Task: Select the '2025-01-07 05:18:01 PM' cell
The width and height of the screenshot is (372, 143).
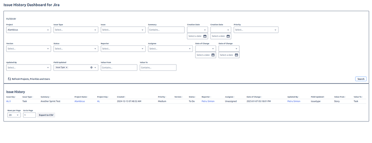Action: pyautogui.click(x=258, y=101)
